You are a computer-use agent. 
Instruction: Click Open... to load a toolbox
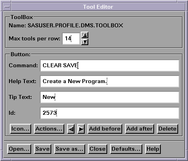[x=19, y=149]
